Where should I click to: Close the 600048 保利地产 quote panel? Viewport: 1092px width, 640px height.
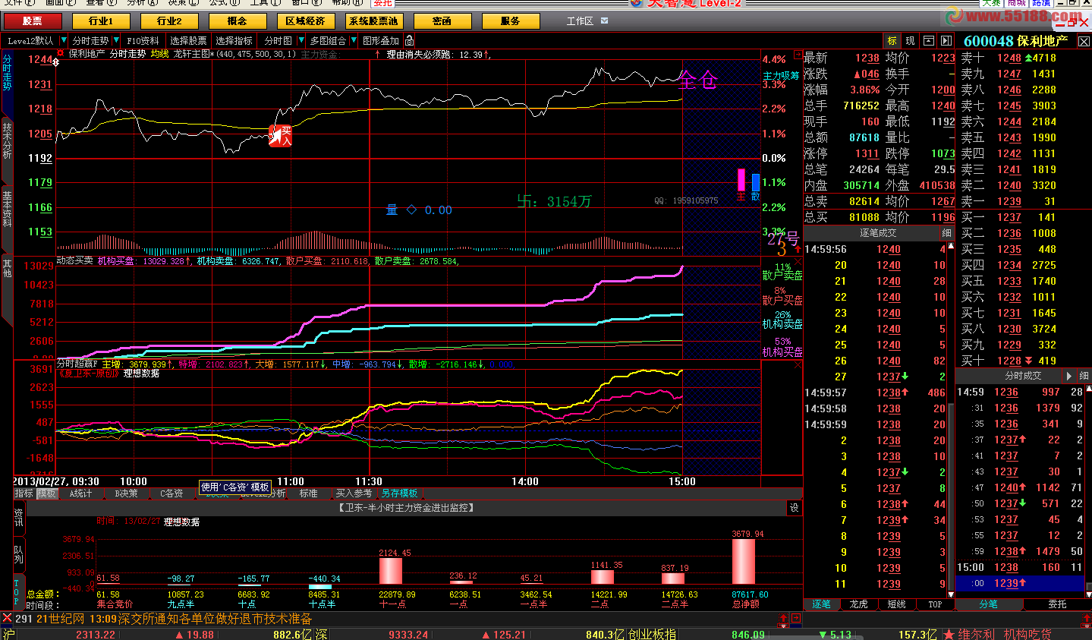coord(1084,42)
